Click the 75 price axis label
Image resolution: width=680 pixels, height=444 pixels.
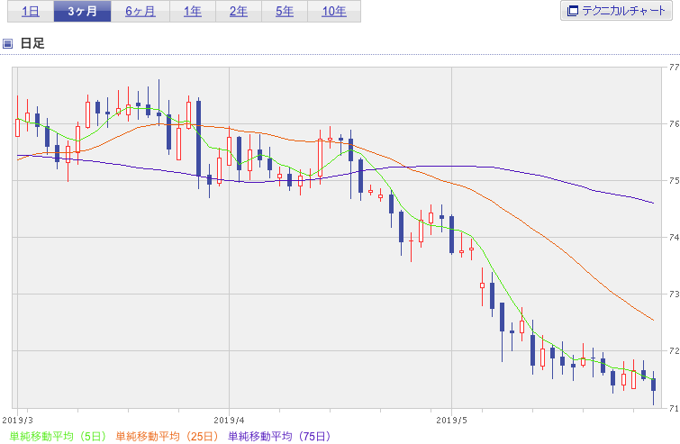674,181
